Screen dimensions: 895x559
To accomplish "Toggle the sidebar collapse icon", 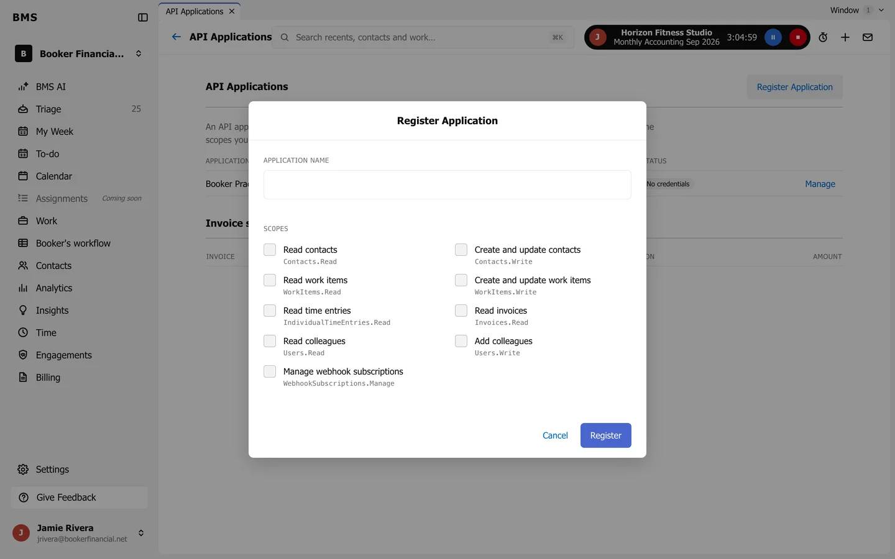I will tap(143, 17).
